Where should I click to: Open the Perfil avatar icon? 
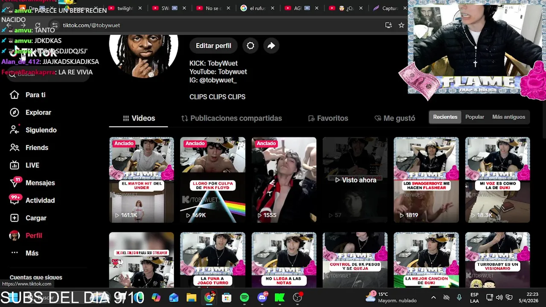tap(15, 235)
